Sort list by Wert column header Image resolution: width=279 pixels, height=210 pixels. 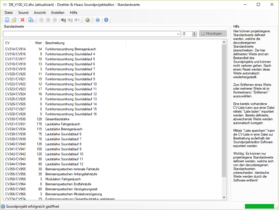(x=37, y=43)
